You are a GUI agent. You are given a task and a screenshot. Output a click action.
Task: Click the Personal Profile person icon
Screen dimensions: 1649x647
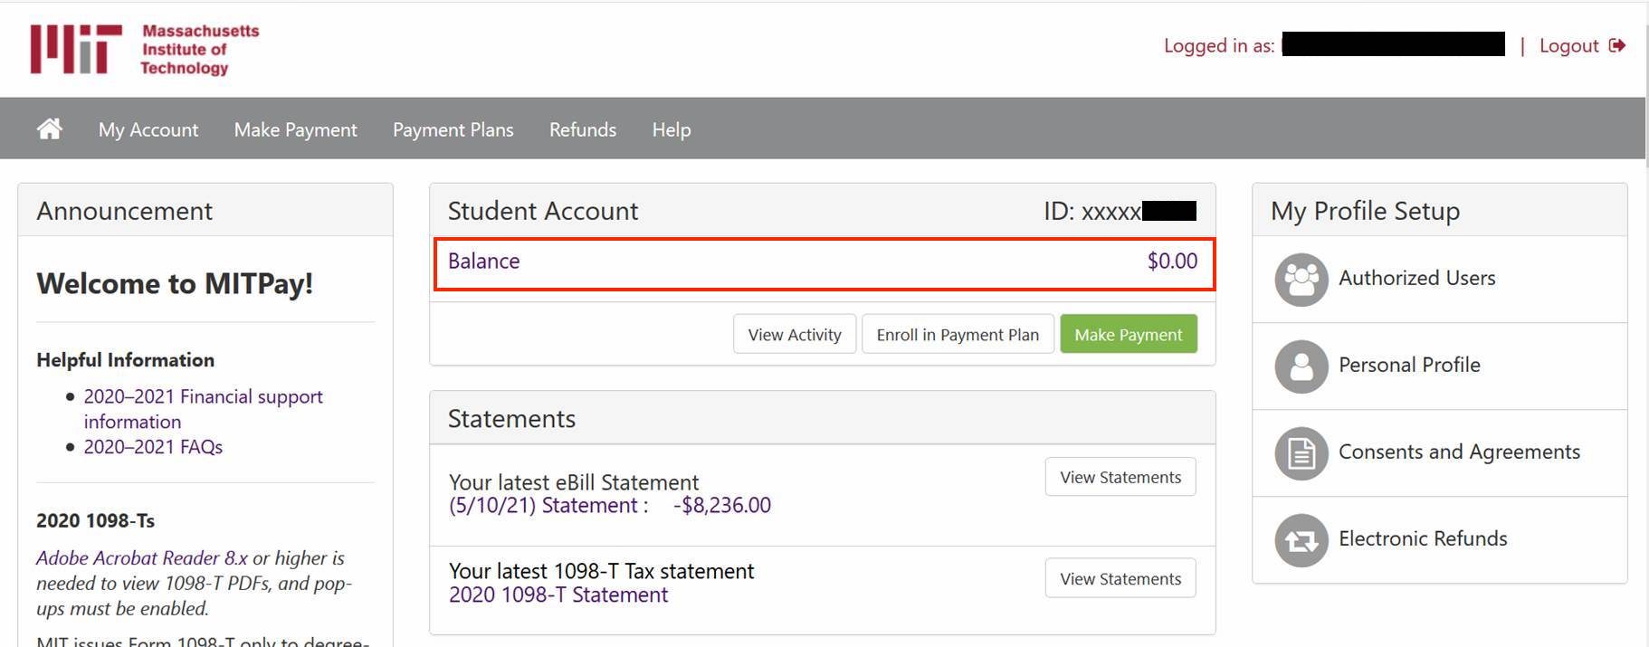pyautogui.click(x=1301, y=366)
